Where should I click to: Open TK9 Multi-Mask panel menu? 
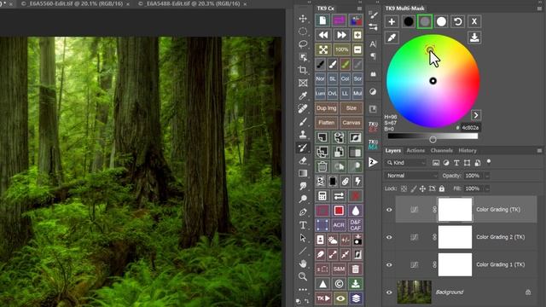point(539,9)
